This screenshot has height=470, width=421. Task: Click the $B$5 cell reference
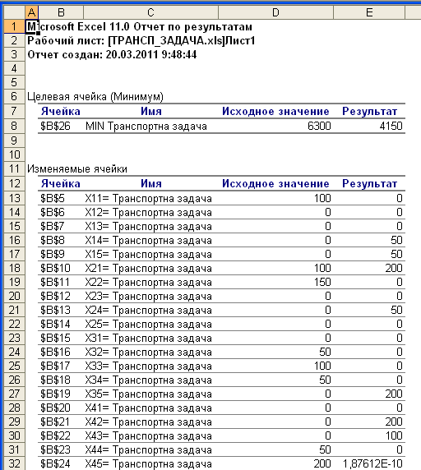(53, 198)
